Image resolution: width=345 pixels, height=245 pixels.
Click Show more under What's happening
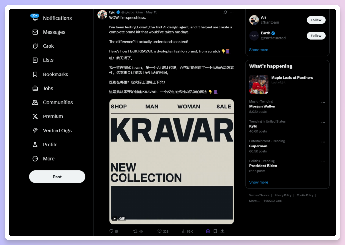(x=258, y=182)
